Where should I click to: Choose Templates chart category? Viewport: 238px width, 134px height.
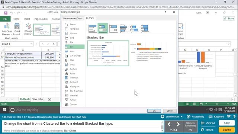[x=74, y=29]
